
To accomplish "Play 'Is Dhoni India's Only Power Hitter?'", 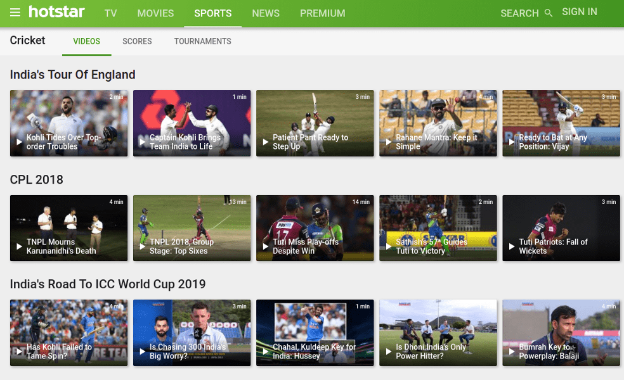I will 438,332.
